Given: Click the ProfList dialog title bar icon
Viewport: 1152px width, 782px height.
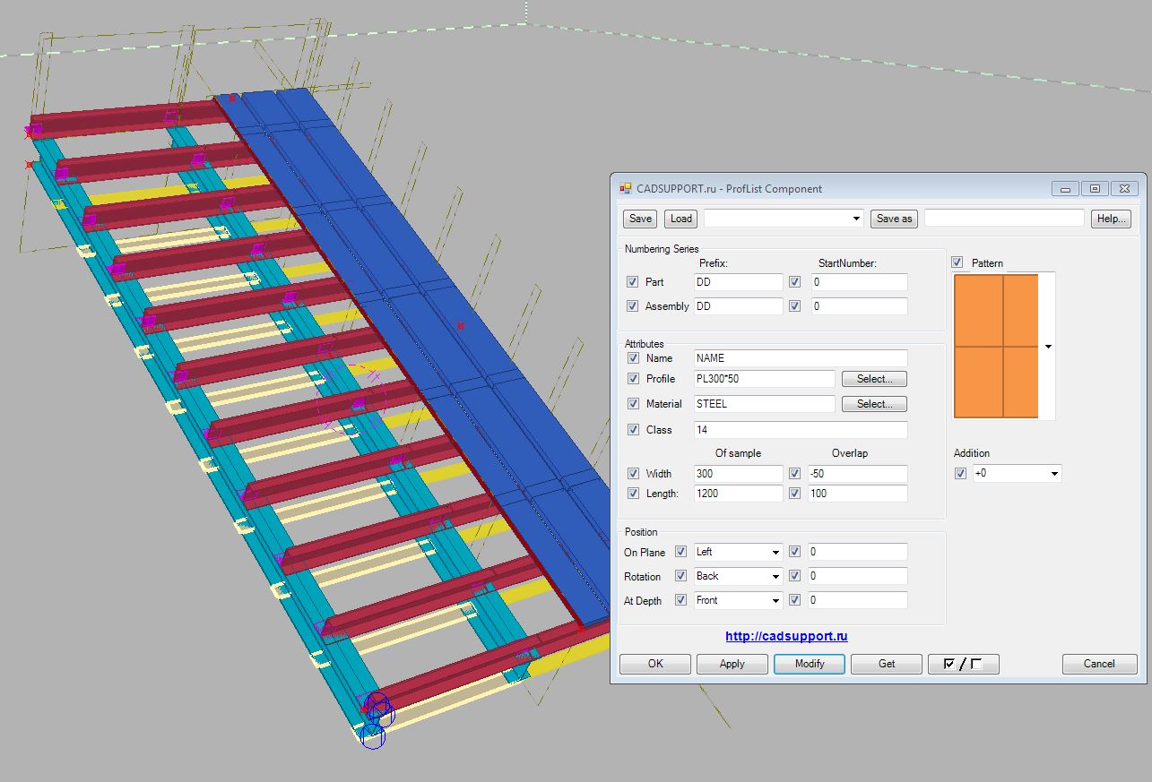Looking at the screenshot, I should coord(625,189).
